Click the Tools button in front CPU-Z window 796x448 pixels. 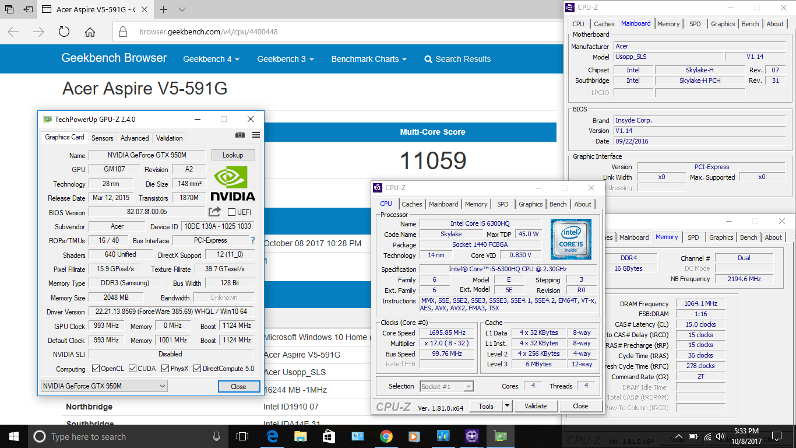[486, 406]
